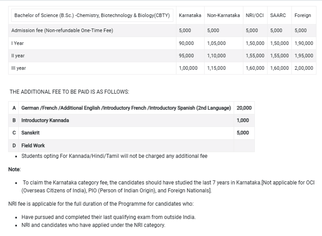Click the German/French 2nd Language row

point(126,108)
